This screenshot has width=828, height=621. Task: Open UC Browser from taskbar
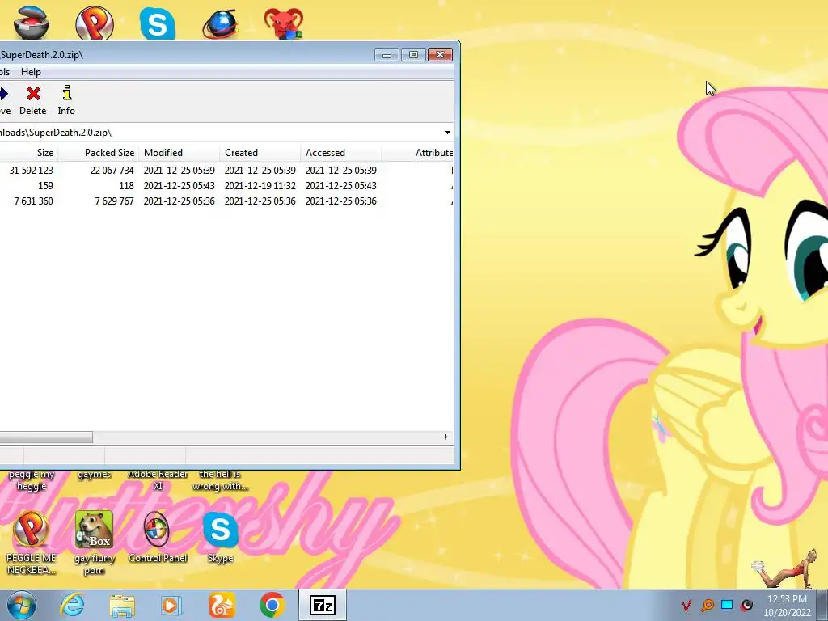(x=222, y=605)
